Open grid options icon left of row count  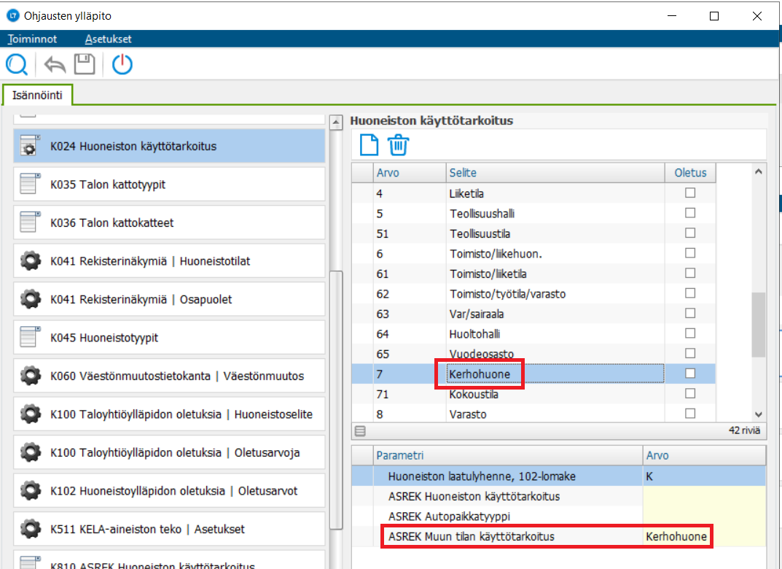click(359, 430)
